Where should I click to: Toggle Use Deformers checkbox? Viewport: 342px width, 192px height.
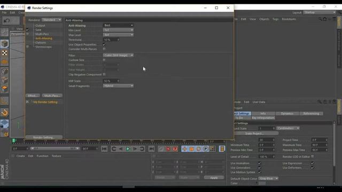313,167
